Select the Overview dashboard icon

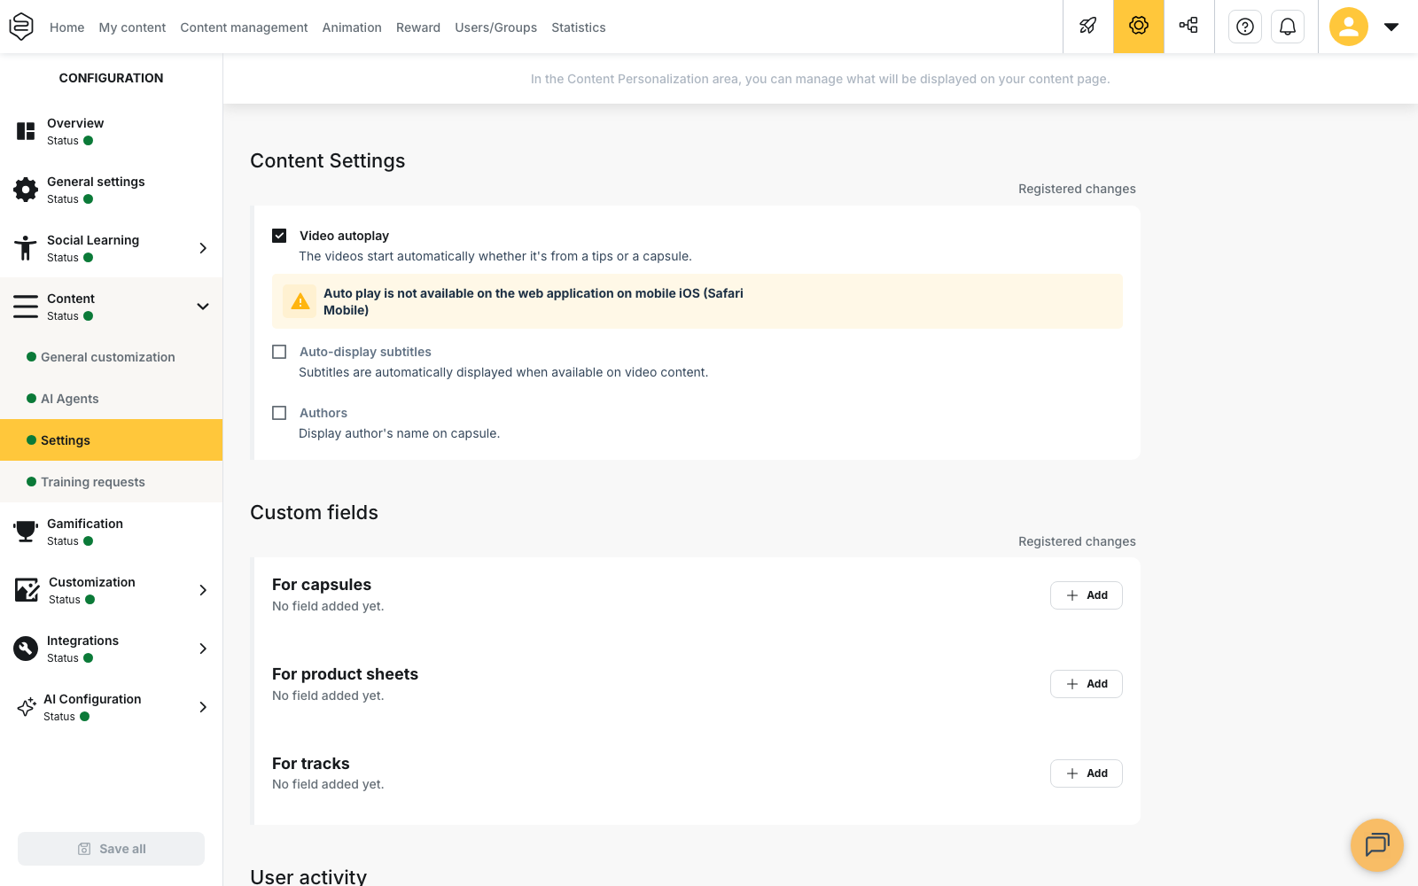pyautogui.click(x=26, y=131)
